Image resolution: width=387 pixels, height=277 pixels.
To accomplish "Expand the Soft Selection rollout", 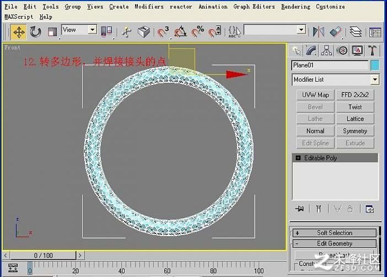I will coord(335,233).
